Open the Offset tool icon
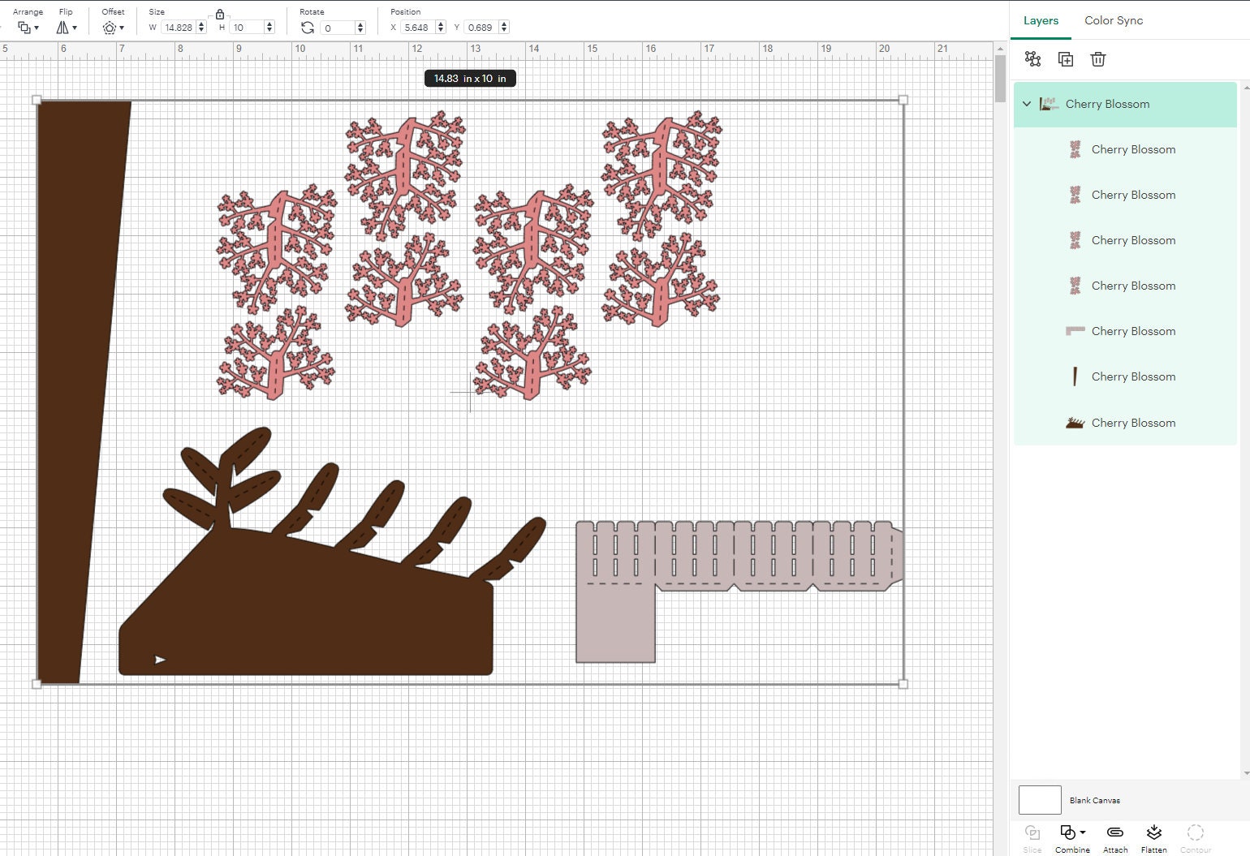The width and height of the screenshot is (1250, 856). [110, 27]
